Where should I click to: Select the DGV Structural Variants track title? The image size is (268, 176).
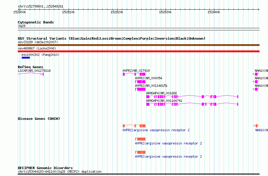click(x=111, y=38)
